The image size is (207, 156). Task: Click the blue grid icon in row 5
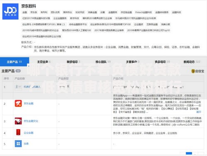click(x=18, y=144)
